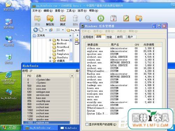Screen dimensions: 175x131
Task: Switch to 用户 tab in Task Manager
Action: tap(131, 37)
